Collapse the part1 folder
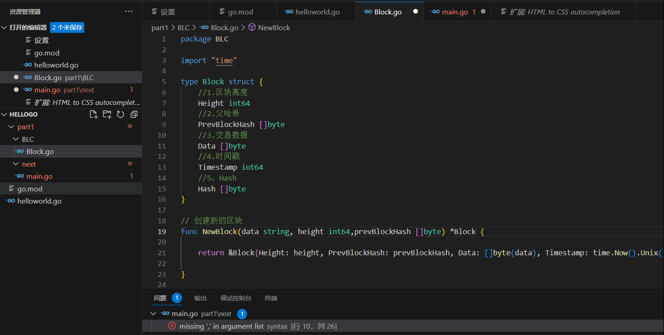This screenshot has width=664, height=335. (x=12, y=127)
